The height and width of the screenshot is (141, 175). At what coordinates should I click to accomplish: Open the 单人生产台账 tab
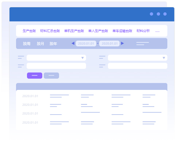click(98, 31)
